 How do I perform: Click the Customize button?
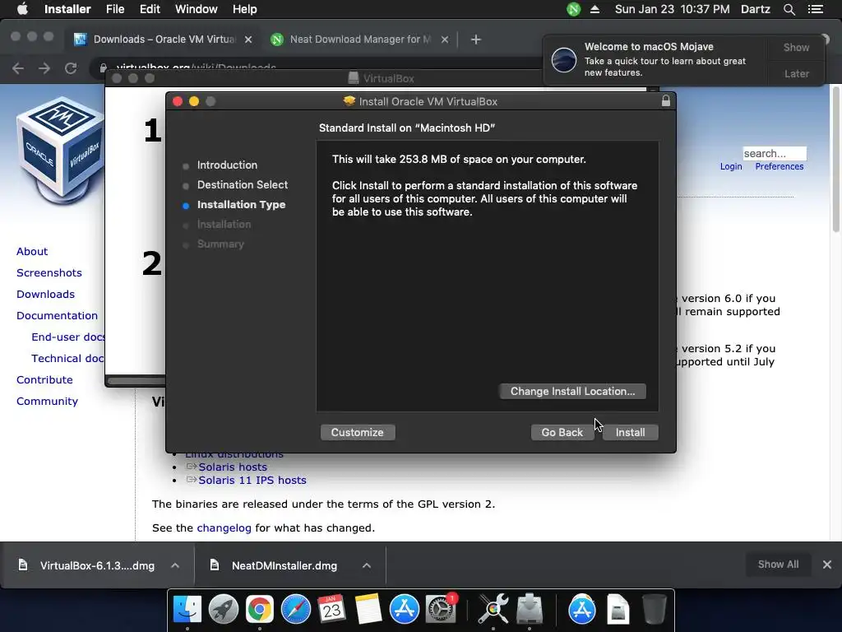(x=357, y=433)
